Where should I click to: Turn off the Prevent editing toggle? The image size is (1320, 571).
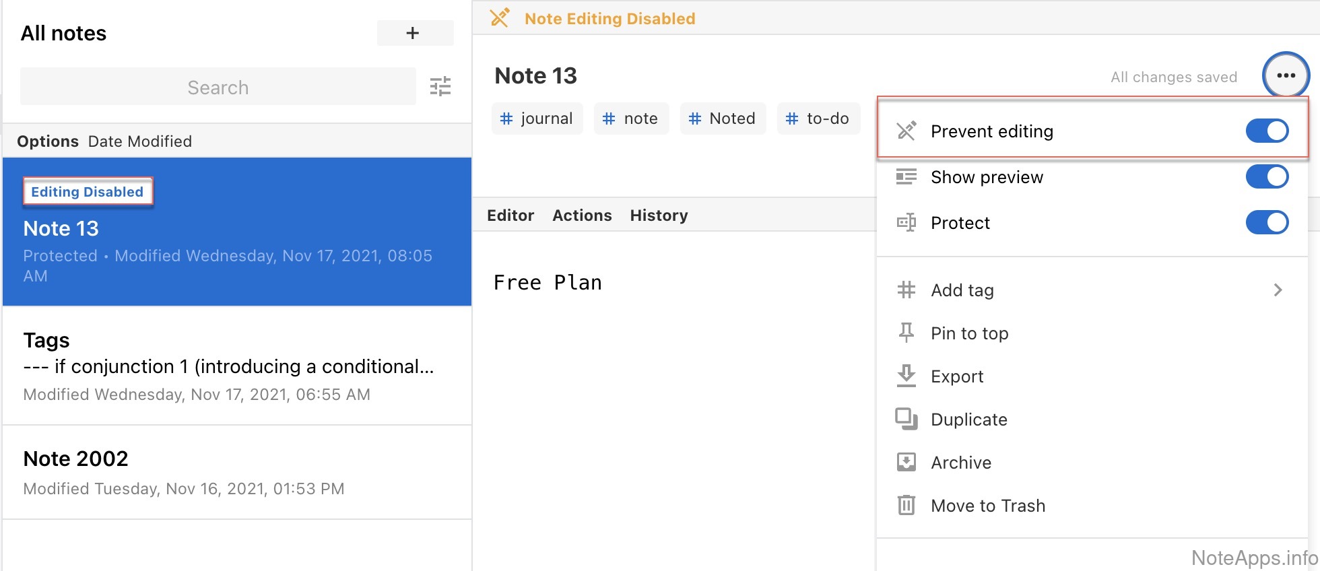click(1266, 131)
